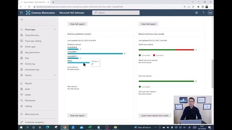Viewport: 232px width, 130px height.
Task: Click the Activity log icon
Action: [22, 64]
